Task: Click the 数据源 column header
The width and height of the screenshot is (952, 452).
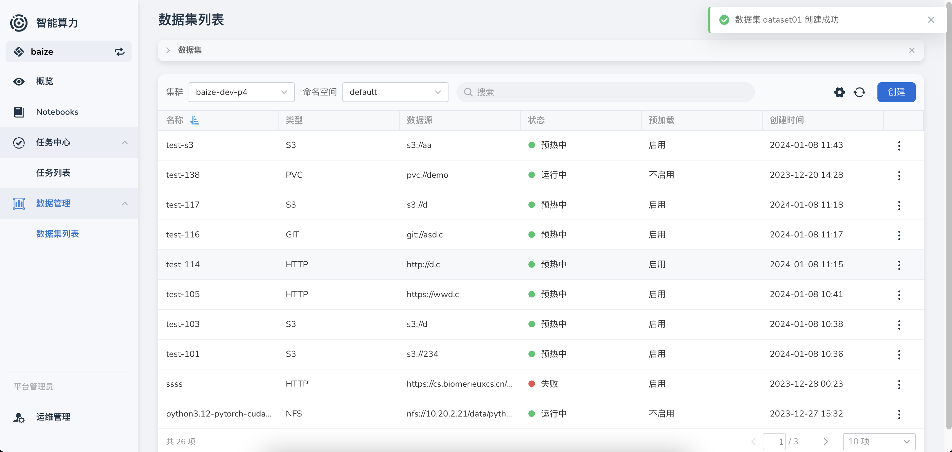Action: 419,120
